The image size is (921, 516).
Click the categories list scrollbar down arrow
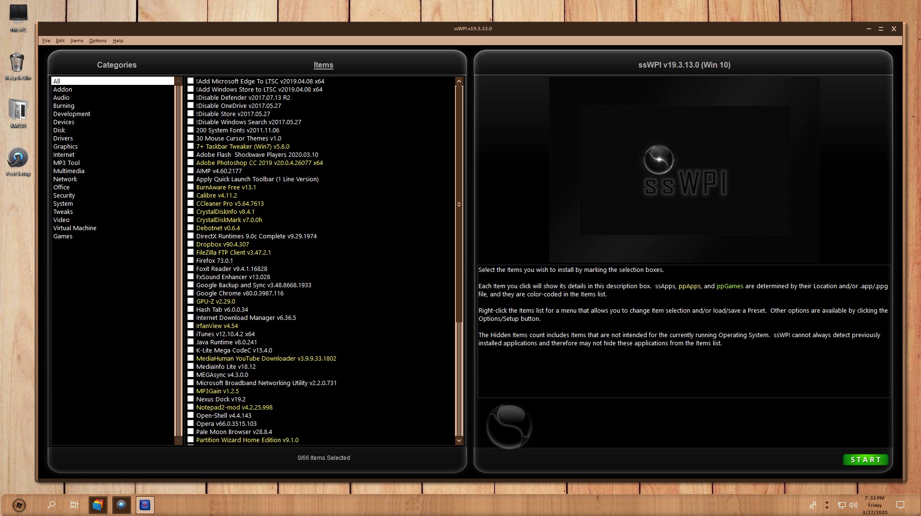178,440
